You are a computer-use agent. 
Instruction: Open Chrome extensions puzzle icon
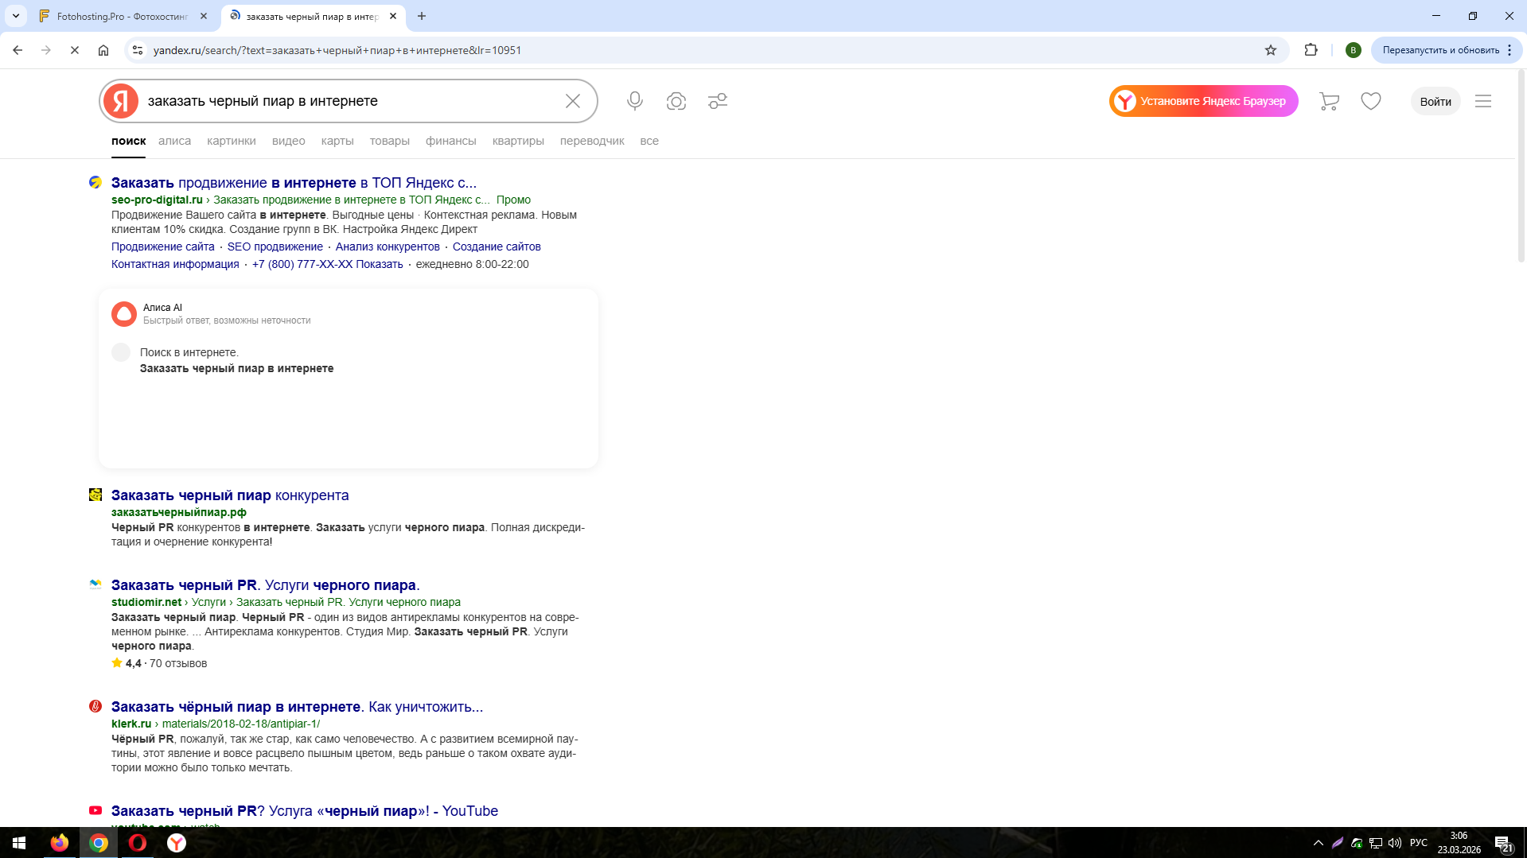[x=1311, y=50]
